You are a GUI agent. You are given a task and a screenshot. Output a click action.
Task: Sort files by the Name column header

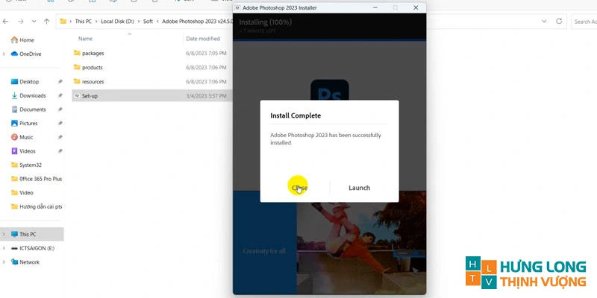86,38
